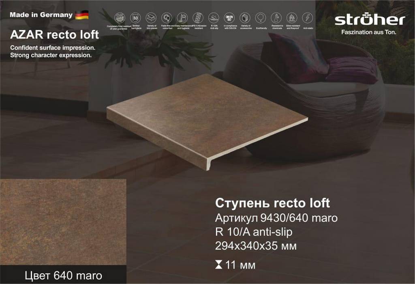Image resolution: width=415 pixels, height=284 pixels.
Task: Click the Resistant to chemicals flask icon
Action: tap(276, 18)
